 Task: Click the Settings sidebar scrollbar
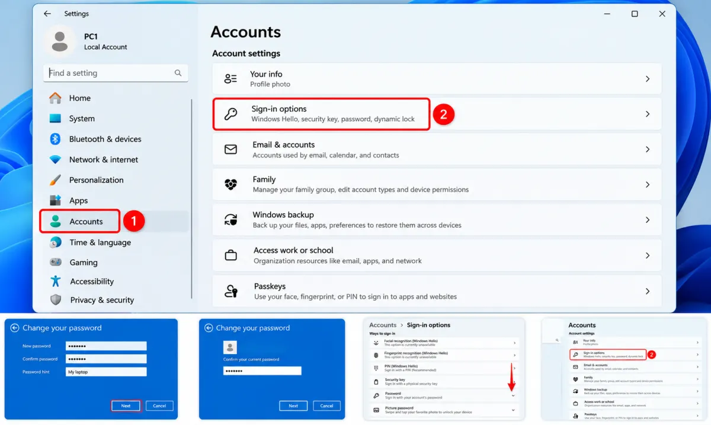coord(191,198)
